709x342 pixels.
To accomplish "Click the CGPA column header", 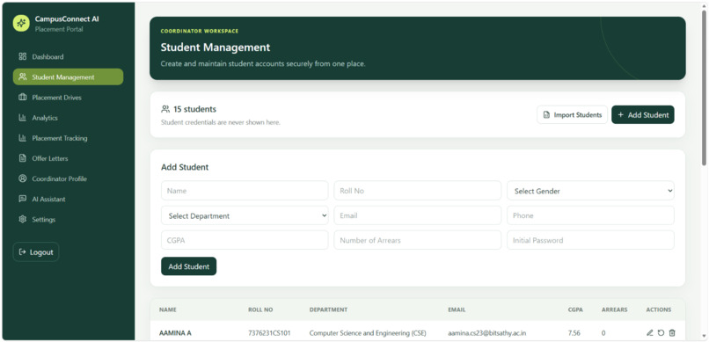I will [575, 310].
